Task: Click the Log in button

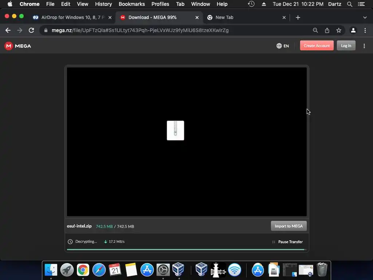Action: coord(346,46)
